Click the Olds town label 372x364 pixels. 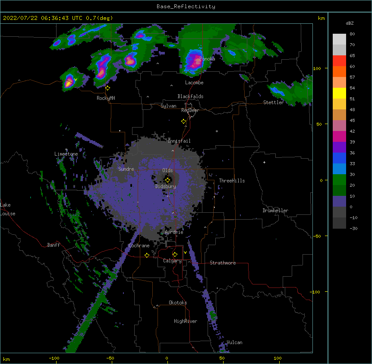tap(167, 170)
